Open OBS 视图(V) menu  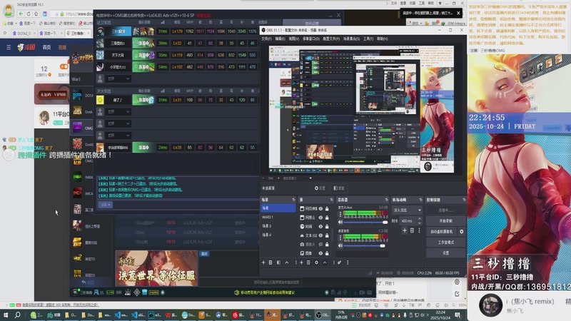(x=293, y=39)
